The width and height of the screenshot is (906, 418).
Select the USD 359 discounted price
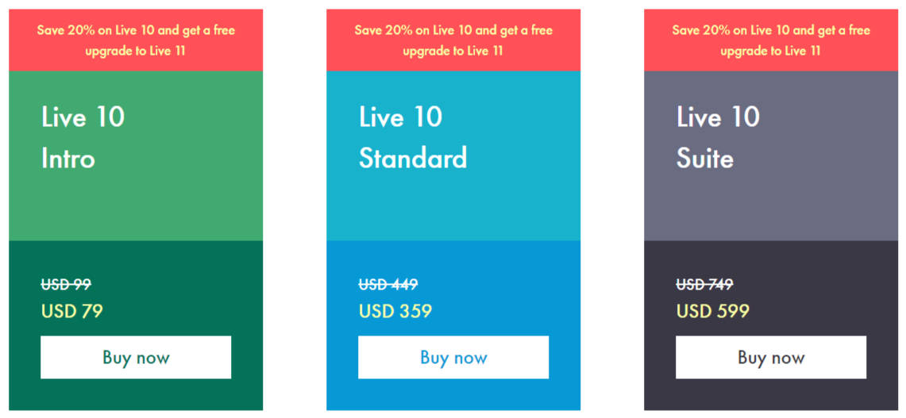click(395, 311)
